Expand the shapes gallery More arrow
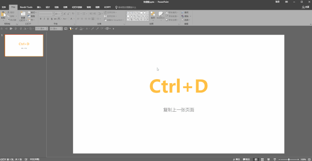Viewport: 312px width, 161px height. pyautogui.click(x=148, y=20)
